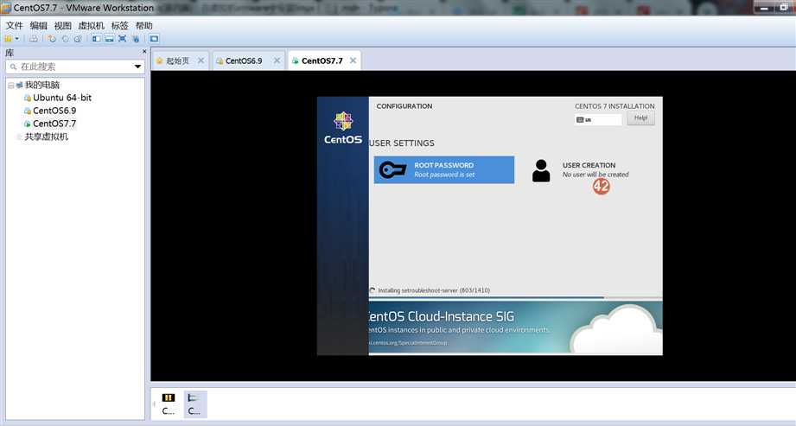The height and width of the screenshot is (426, 796).
Task: Click the revert to snapshot toolbar icon
Action: click(65, 39)
